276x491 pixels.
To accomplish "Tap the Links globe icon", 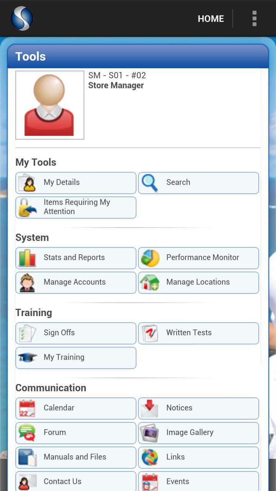I will pyautogui.click(x=150, y=458).
